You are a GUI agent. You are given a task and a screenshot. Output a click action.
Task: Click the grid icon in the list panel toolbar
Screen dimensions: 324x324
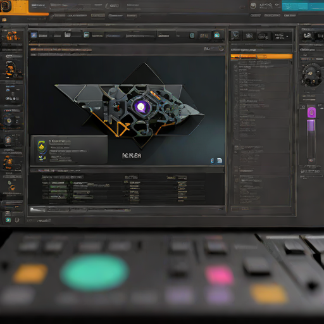click(249, 36)
